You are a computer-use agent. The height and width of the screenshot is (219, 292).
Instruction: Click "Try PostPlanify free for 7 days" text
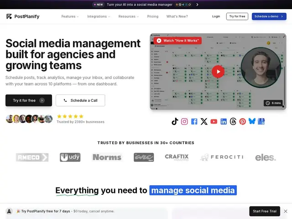coord(46,211)
